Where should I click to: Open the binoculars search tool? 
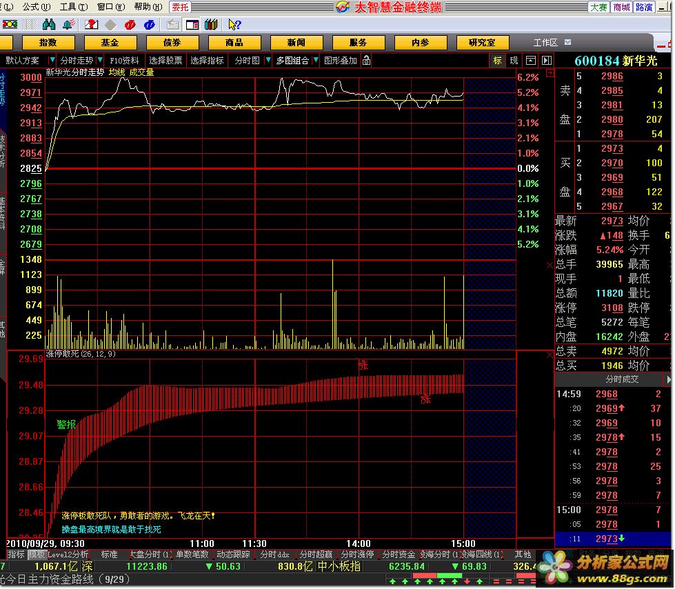click(x=49, y=25)
